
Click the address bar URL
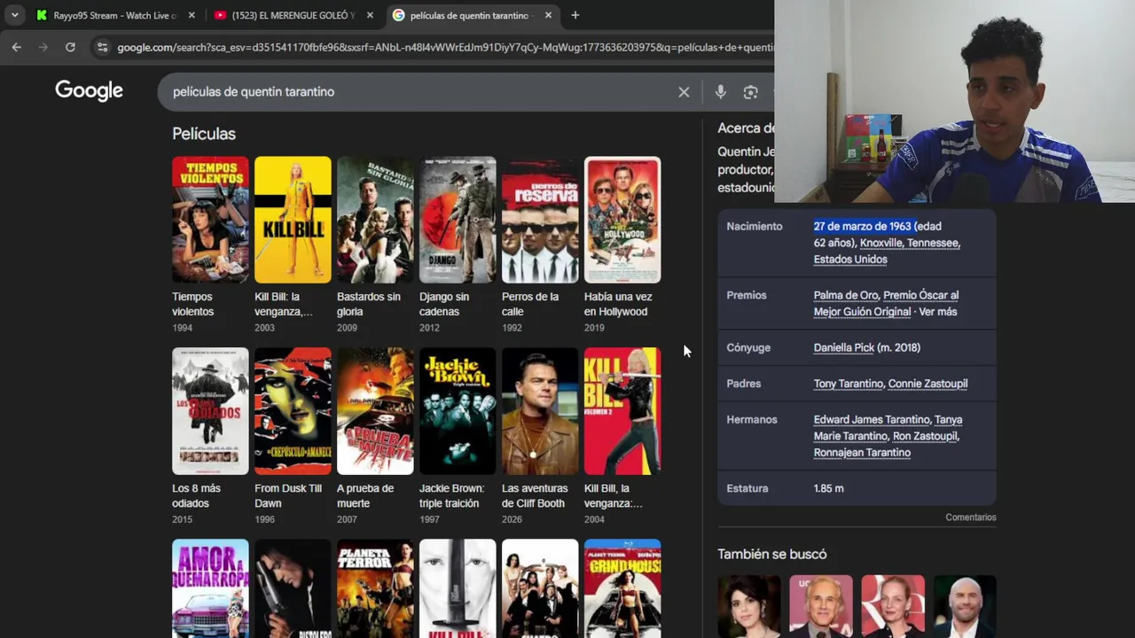(x=443, y=47)
